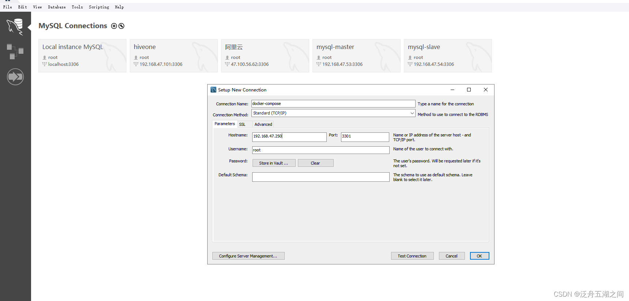Open the Local instance MySQL connection tile
629x301 pixels.
(x=82, y=56)
